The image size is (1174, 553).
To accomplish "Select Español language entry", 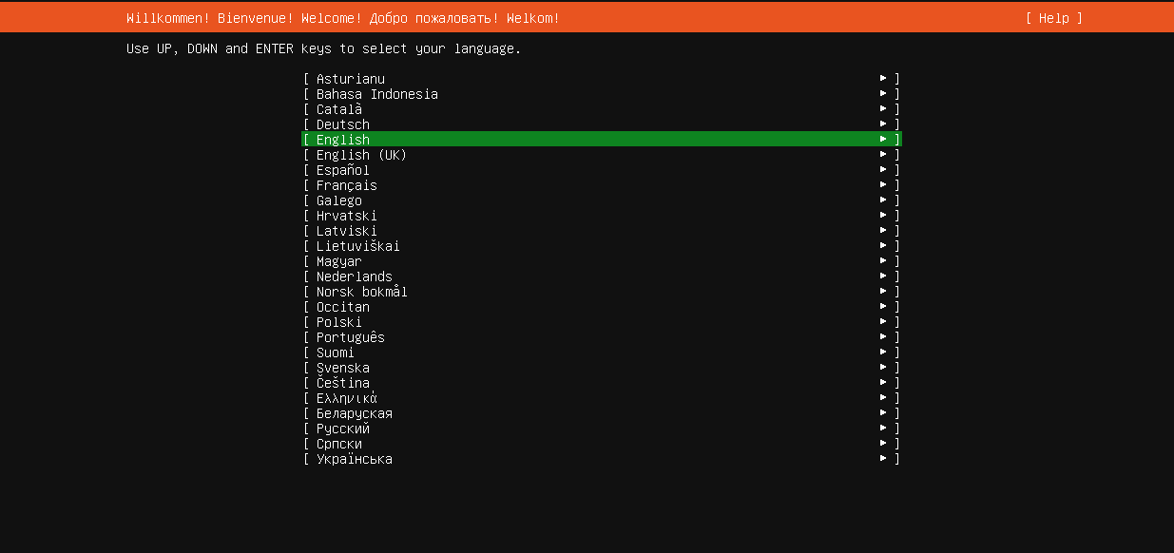I will pos(343,170).
